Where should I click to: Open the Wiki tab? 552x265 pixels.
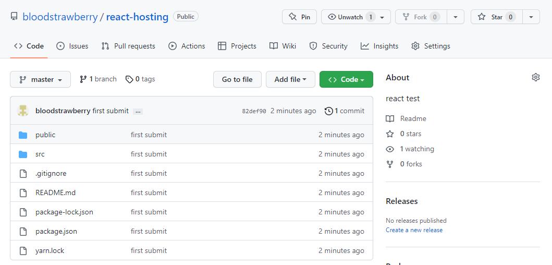click(x=283, y=46)
